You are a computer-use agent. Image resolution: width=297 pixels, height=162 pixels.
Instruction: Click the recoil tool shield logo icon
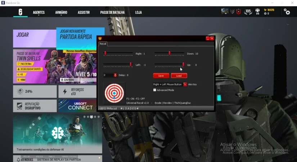100,39
